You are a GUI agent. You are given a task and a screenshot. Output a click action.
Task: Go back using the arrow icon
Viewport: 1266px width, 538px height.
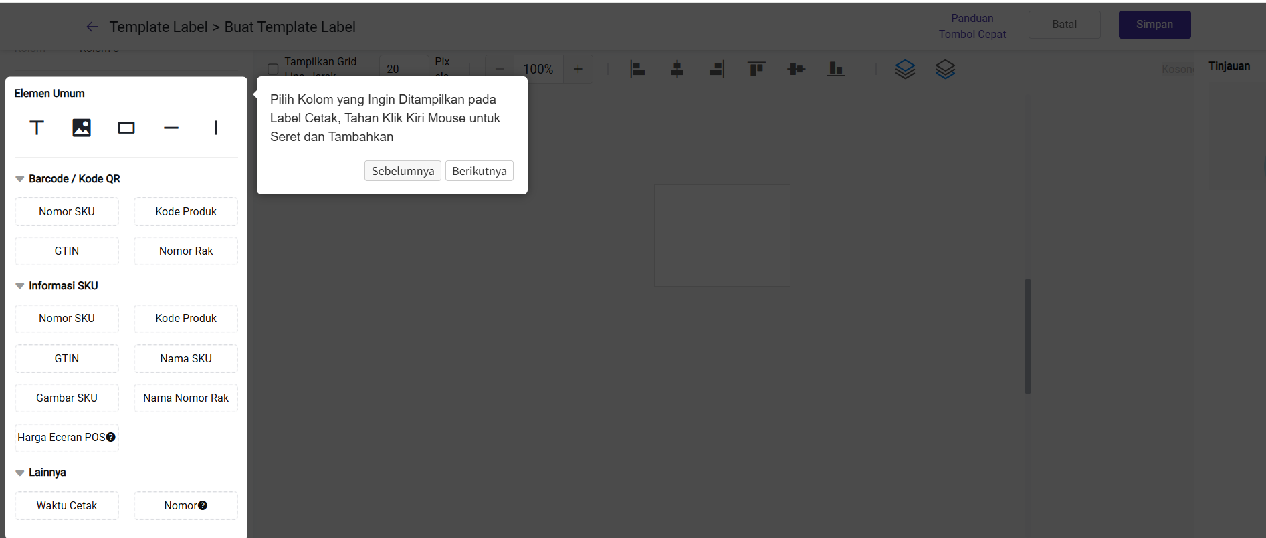click(x=92, y=27)
